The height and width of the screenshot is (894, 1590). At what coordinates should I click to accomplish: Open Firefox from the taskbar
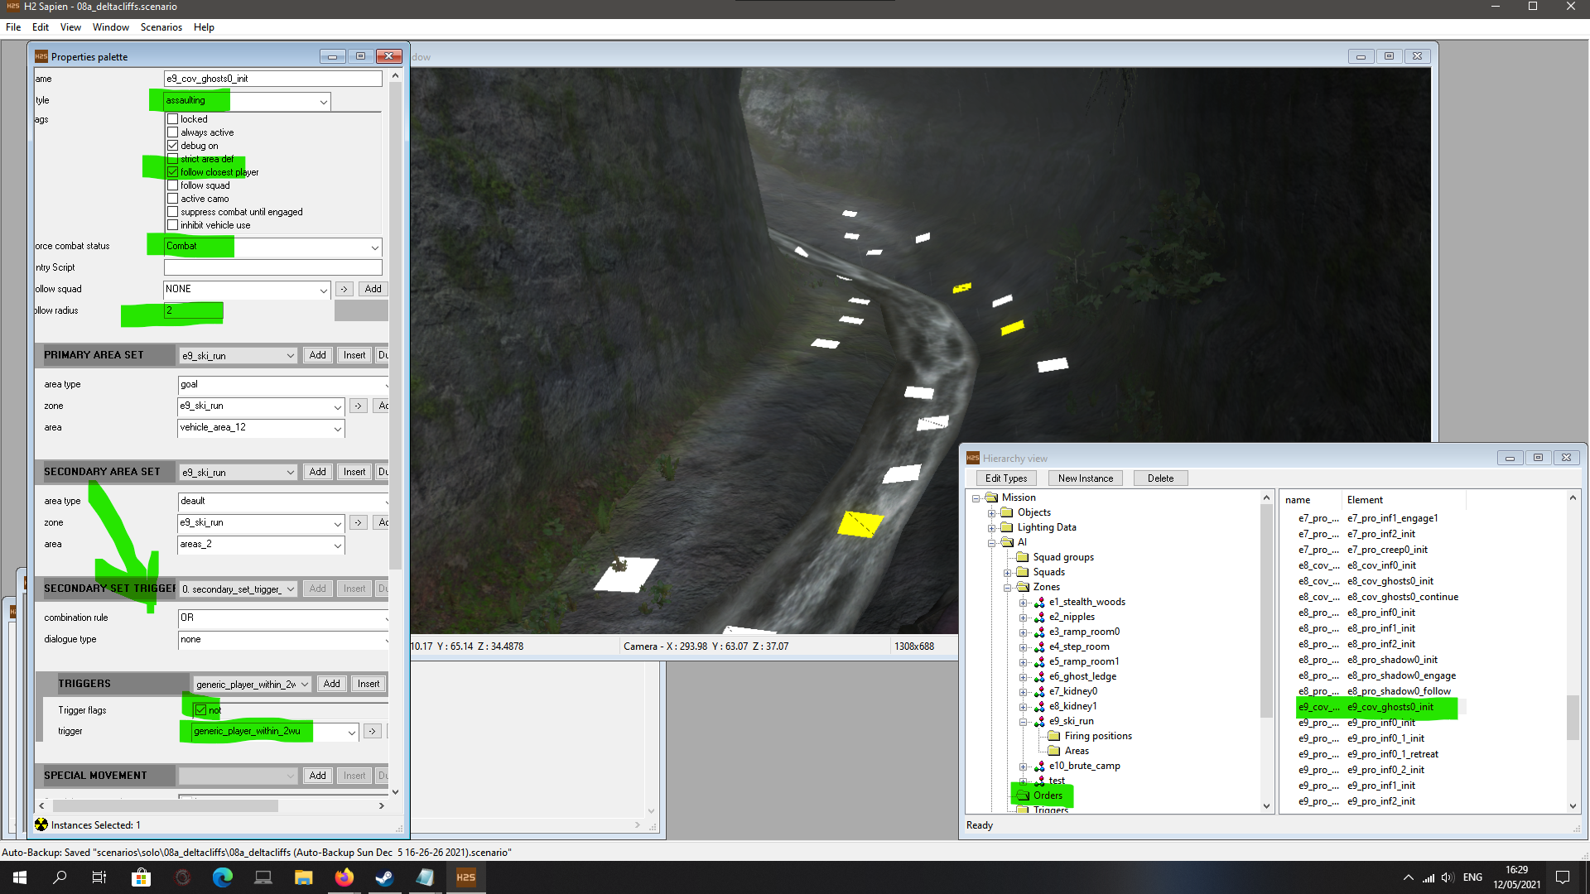(344, 877)
